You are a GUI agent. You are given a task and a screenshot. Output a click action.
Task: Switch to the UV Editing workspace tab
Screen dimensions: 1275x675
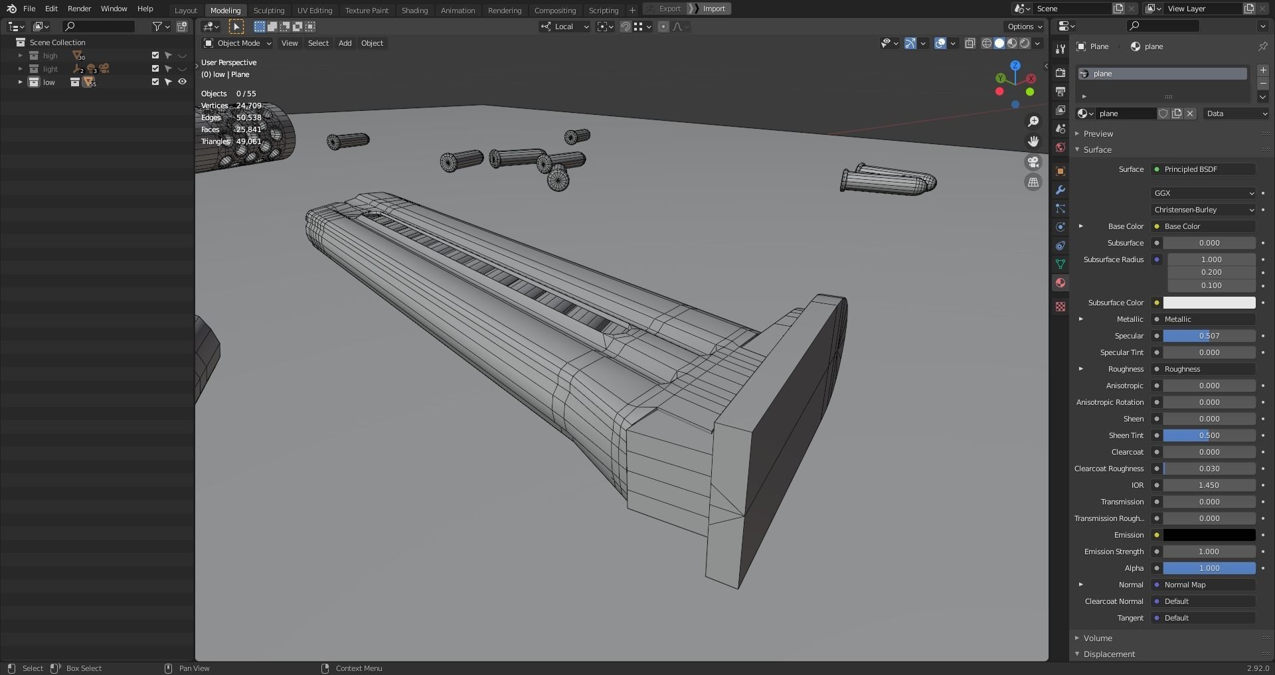tap(315, 10)
